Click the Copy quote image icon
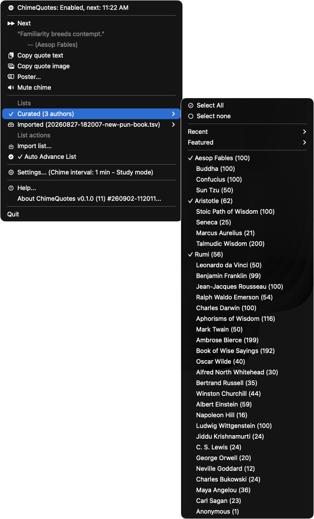The height and width of the screenshot is (519, 314). [x=11, y=66]
